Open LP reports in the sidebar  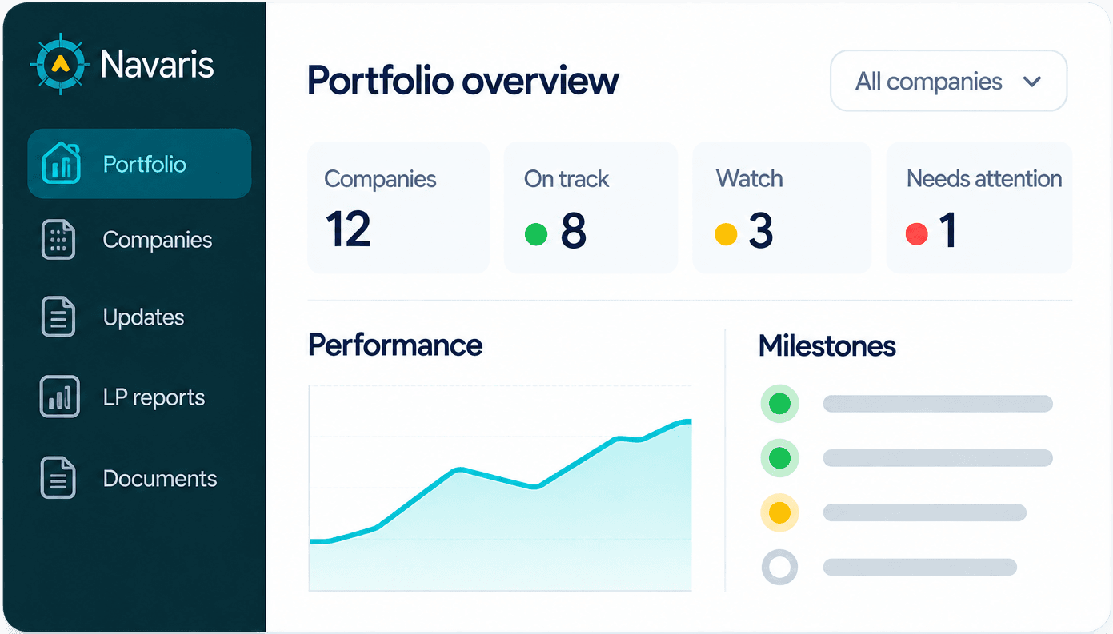point(154,397)
